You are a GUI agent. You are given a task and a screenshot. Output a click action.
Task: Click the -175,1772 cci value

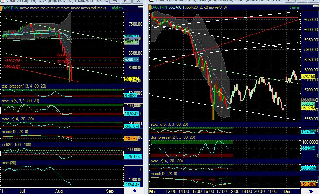[x=133, y=157]
